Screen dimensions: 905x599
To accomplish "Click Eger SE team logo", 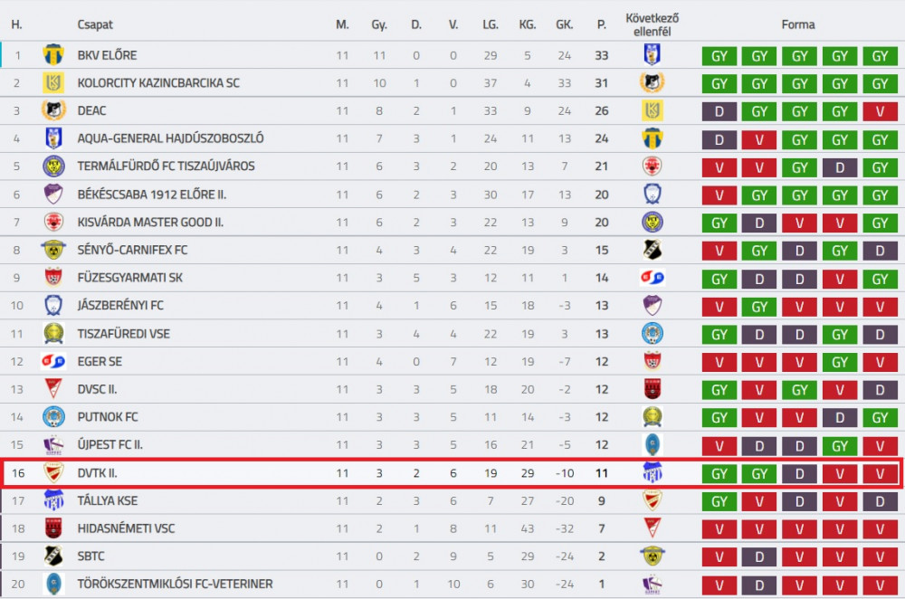I will (53, 361).
